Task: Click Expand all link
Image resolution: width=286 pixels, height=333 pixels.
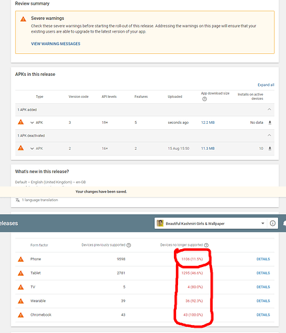Action: click(x=266, y=85)
